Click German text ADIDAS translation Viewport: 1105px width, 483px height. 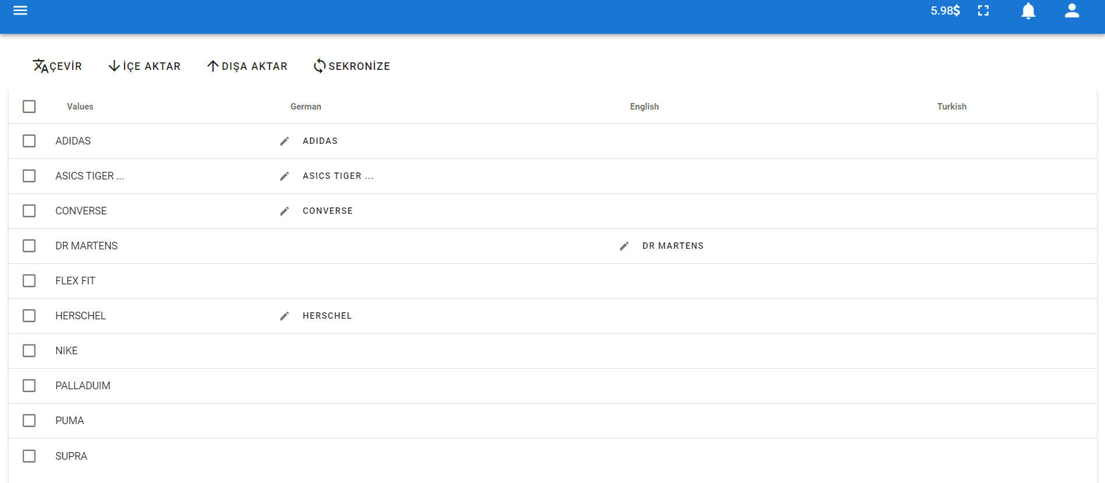(320, 141)
